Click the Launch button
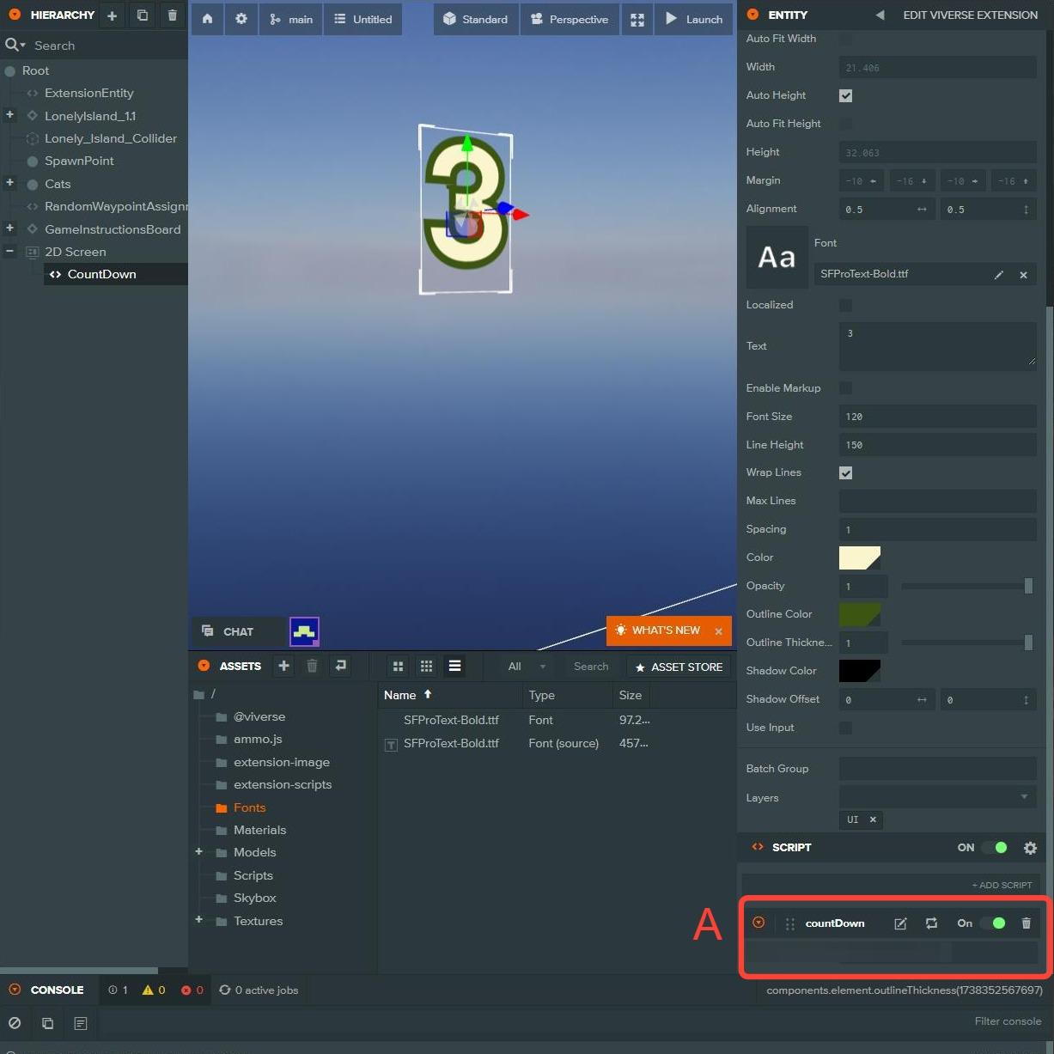The image size is (1054, 1054). 694,19
